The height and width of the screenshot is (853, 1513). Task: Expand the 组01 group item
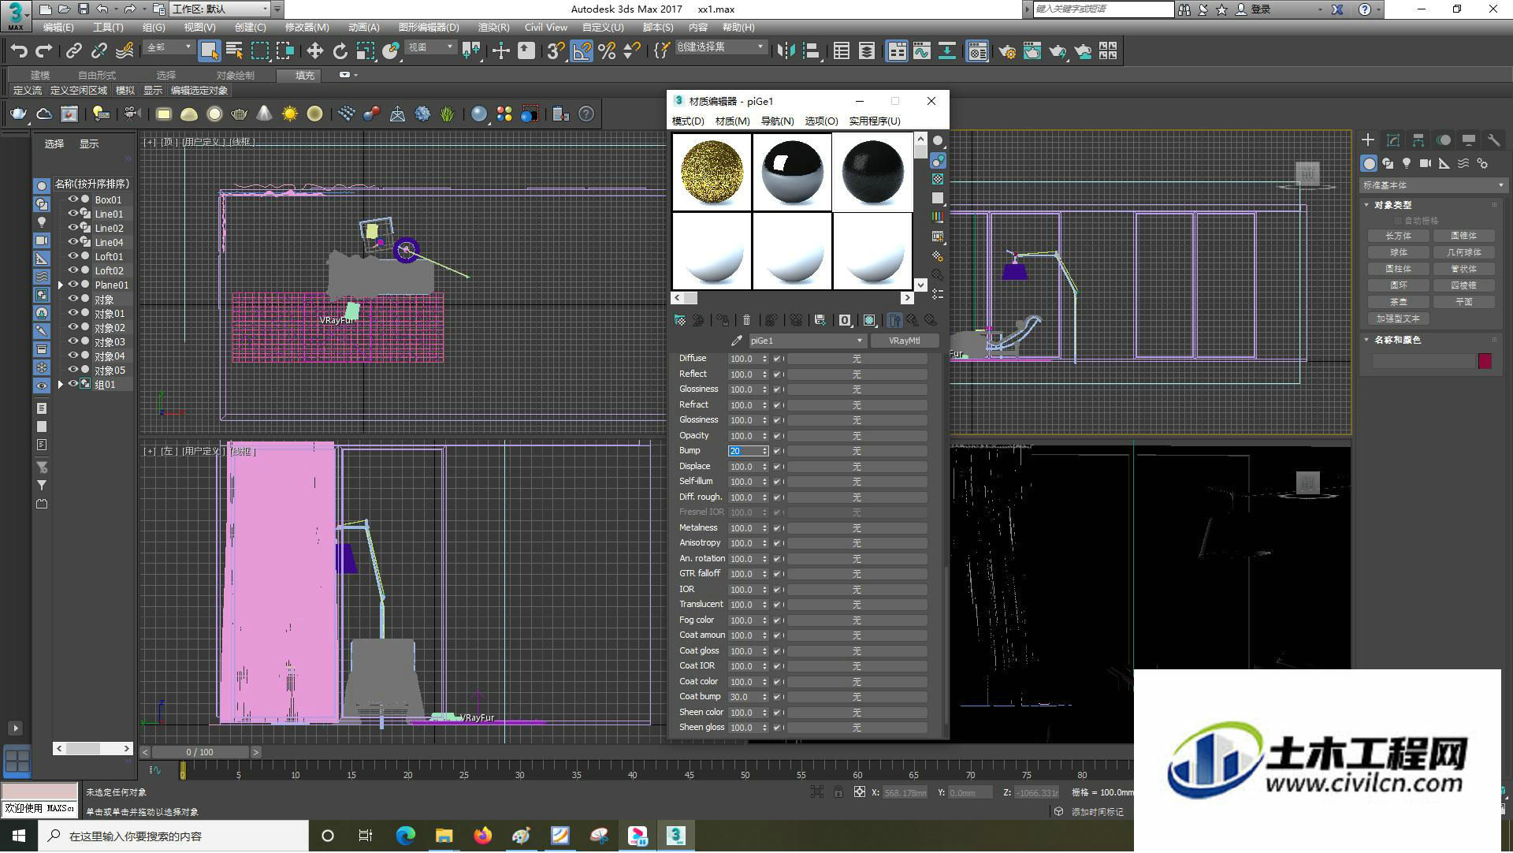[x=61, y=384]
